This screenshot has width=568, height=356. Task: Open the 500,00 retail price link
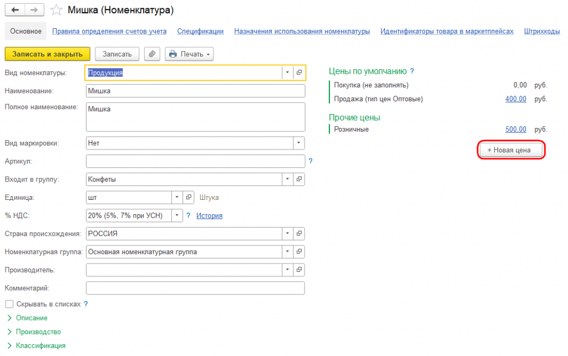tap(516, 130)
